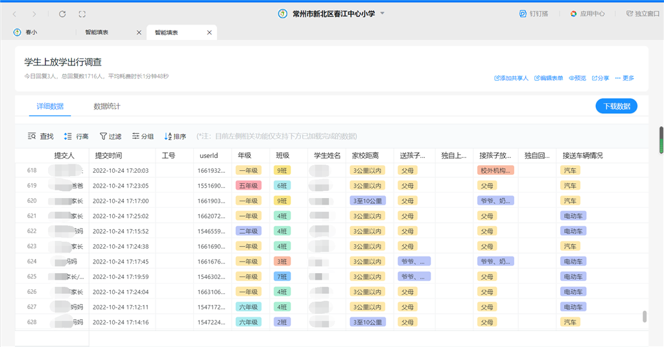Click the table vertical scrollbar thumb

645,317
